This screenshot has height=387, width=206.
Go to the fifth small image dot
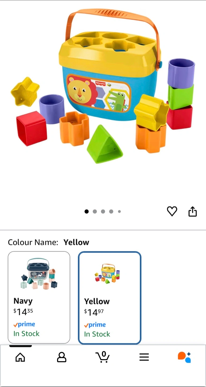coord(119,212)
